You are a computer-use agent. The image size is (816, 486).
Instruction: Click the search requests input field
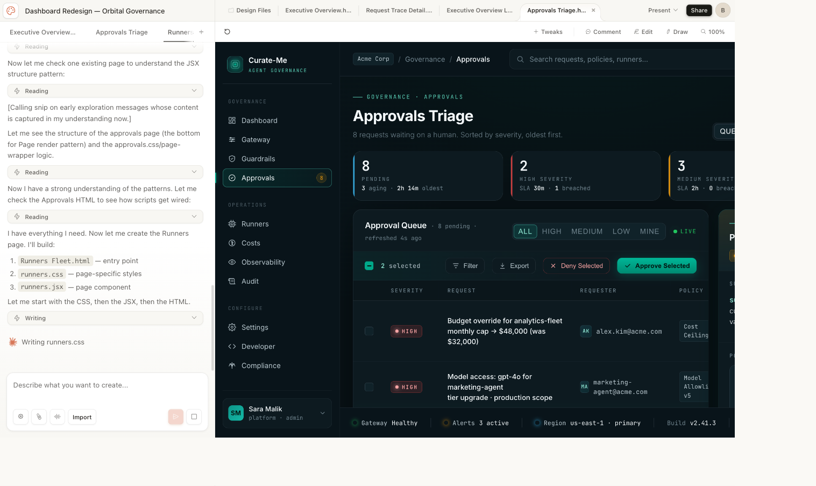[624, 59]
